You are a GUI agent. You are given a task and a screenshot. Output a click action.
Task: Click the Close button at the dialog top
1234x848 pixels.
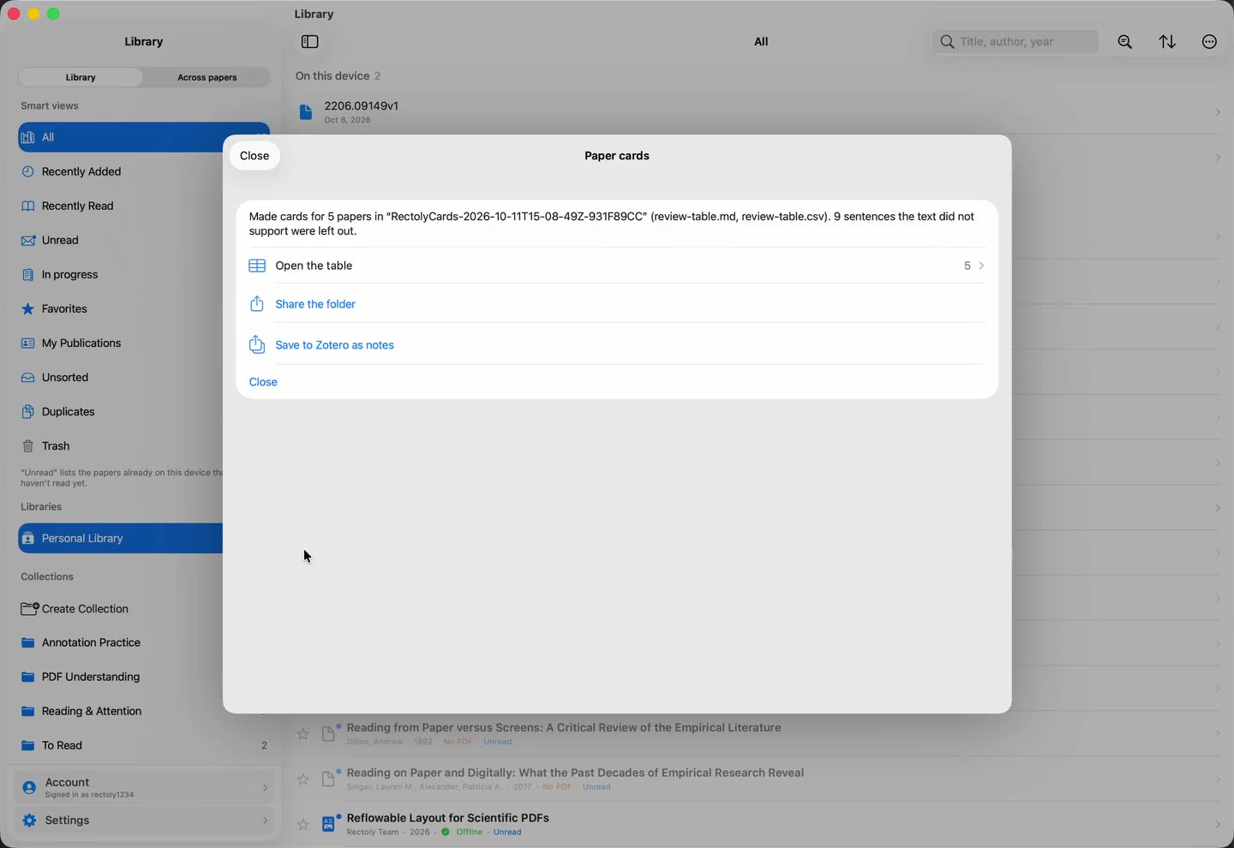255,156
